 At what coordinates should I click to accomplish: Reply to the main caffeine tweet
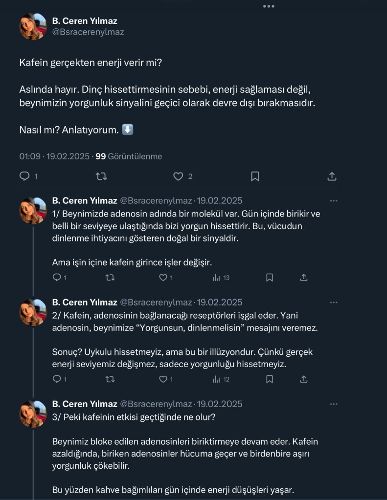24,176
